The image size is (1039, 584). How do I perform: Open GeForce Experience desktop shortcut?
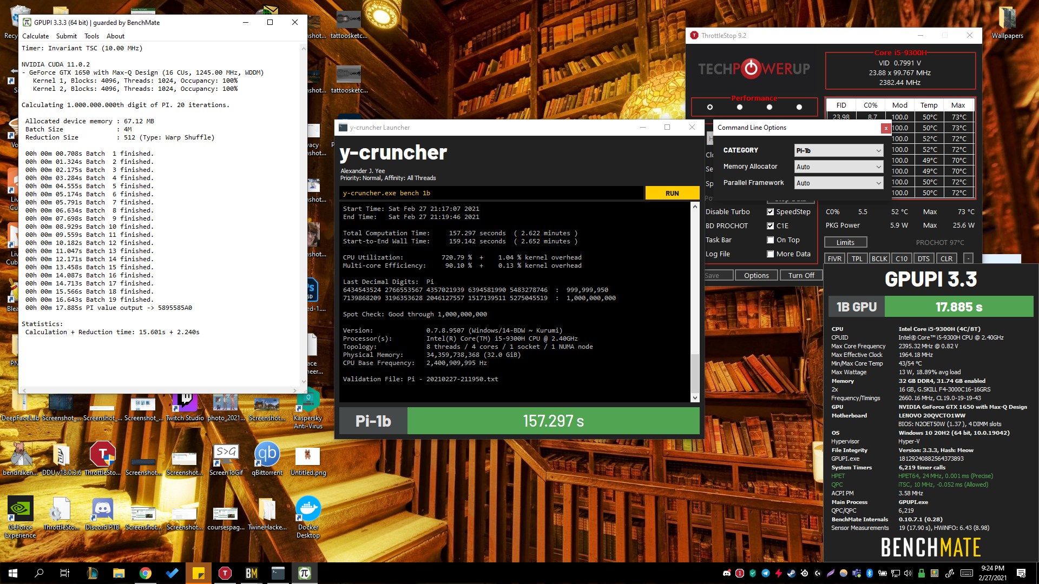21,517
